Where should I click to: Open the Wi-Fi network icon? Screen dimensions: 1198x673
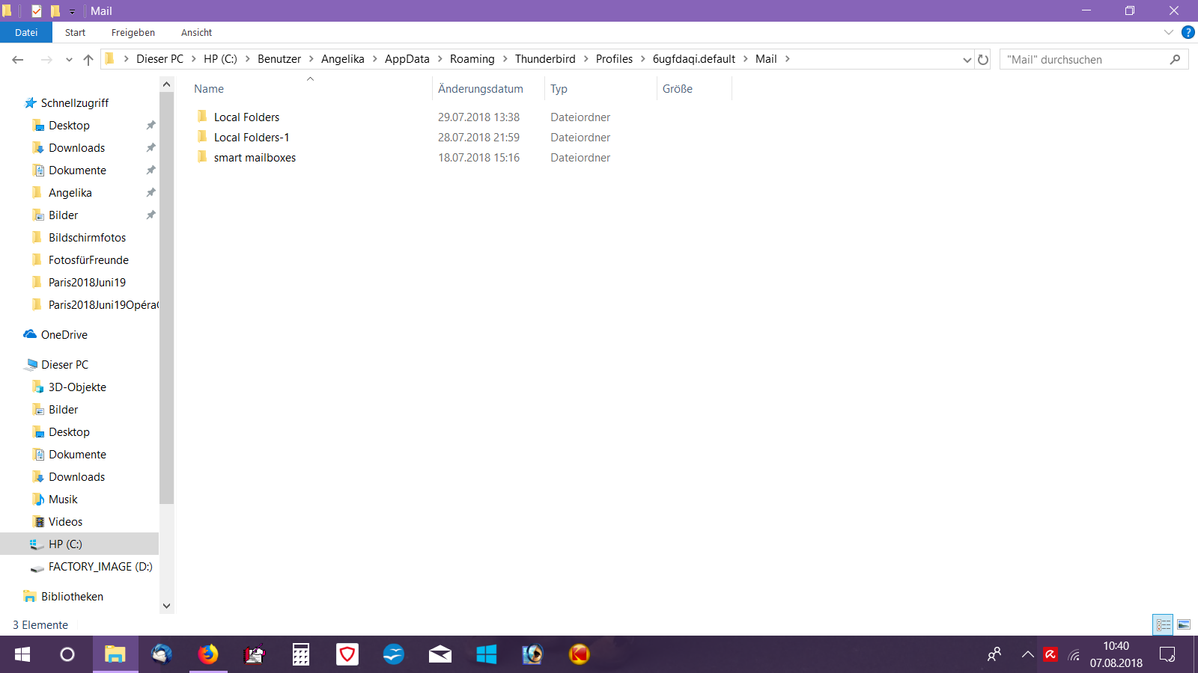(x=1074, y=655)
